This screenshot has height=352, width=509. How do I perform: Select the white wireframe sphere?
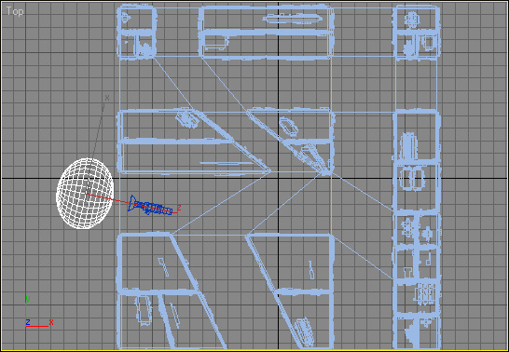coord(85,194)
